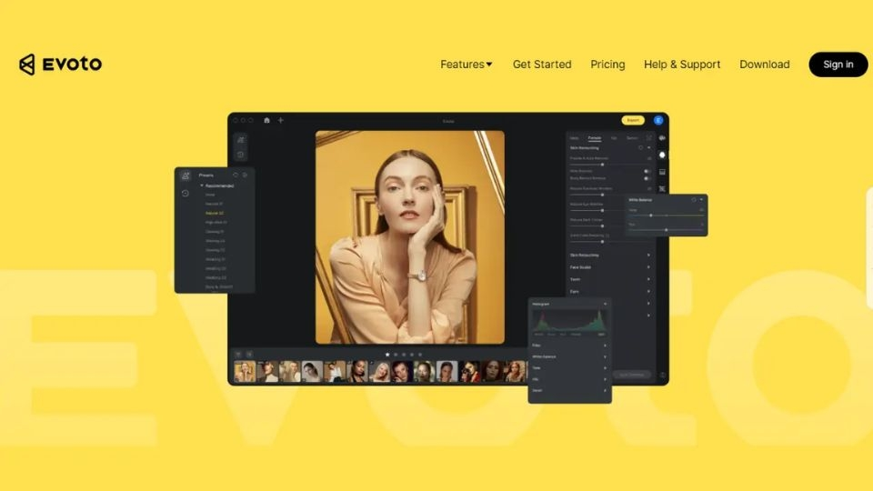This screenshot has width=873, height=491.
Task: Click the White Balance Temp slider handle
Action: (650, 215)
